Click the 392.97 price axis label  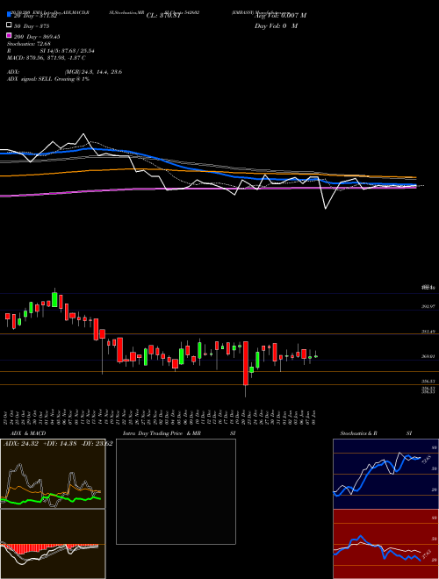click(x=428, y=306)
